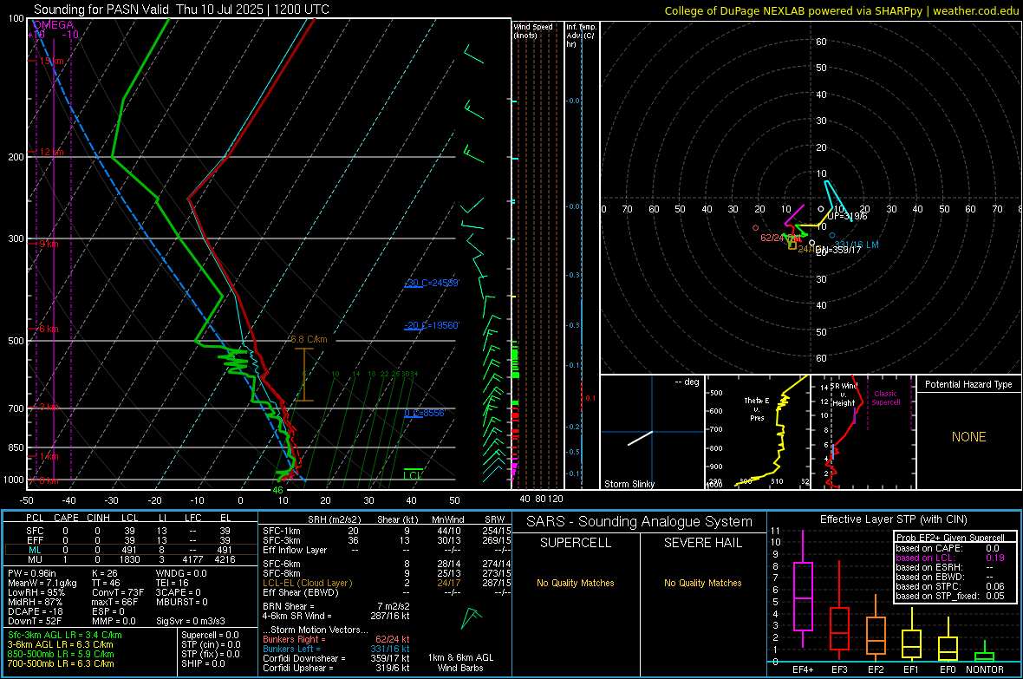Click the 'Effective Layer STP (with CIN)' title
Image resolution: width=1023 pixels, height=679 pixels.
coord(893,519)
